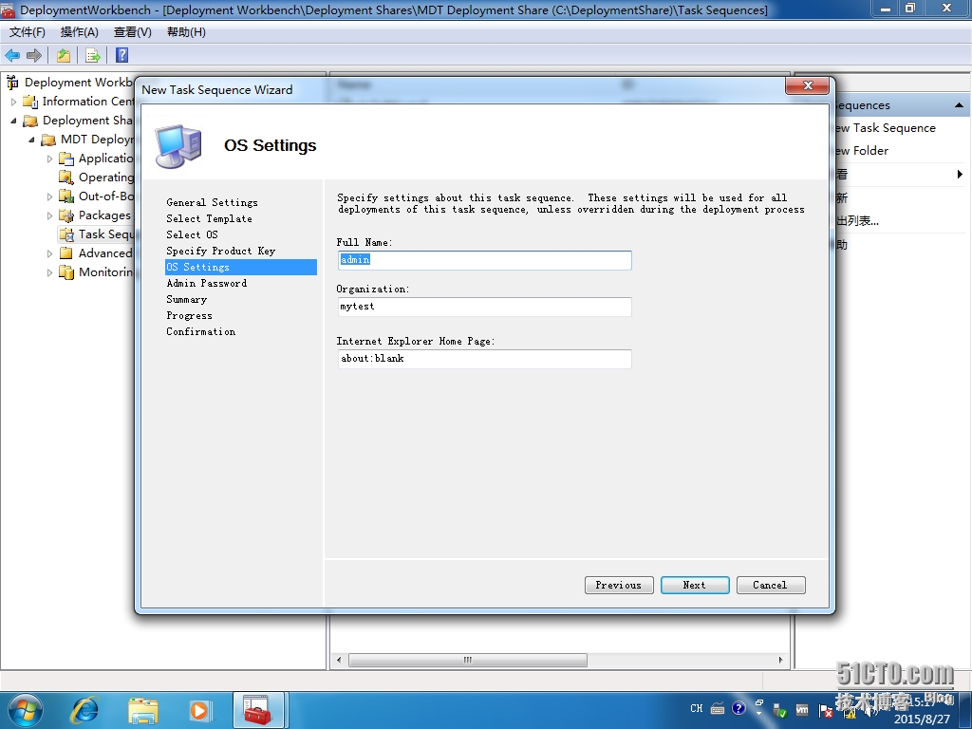Open the 文件(F) menu
972x729 pixels.
coord(28,32)
